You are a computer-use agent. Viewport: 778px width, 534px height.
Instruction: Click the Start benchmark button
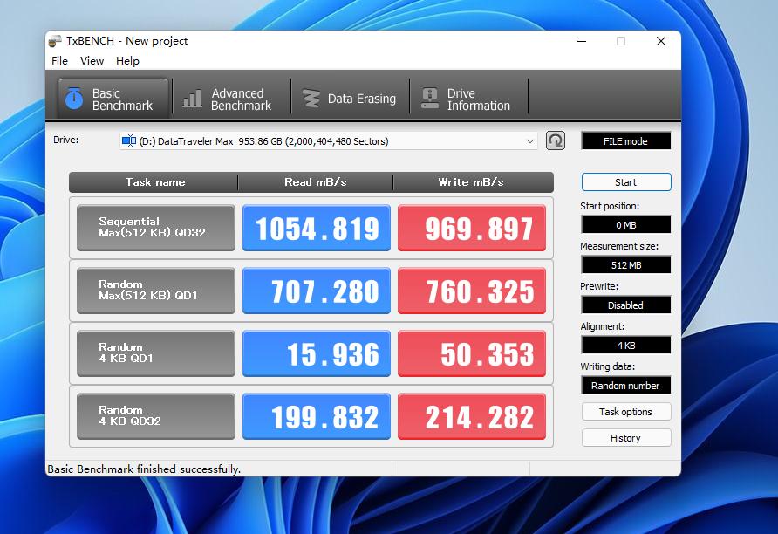[x=626, y=182]
